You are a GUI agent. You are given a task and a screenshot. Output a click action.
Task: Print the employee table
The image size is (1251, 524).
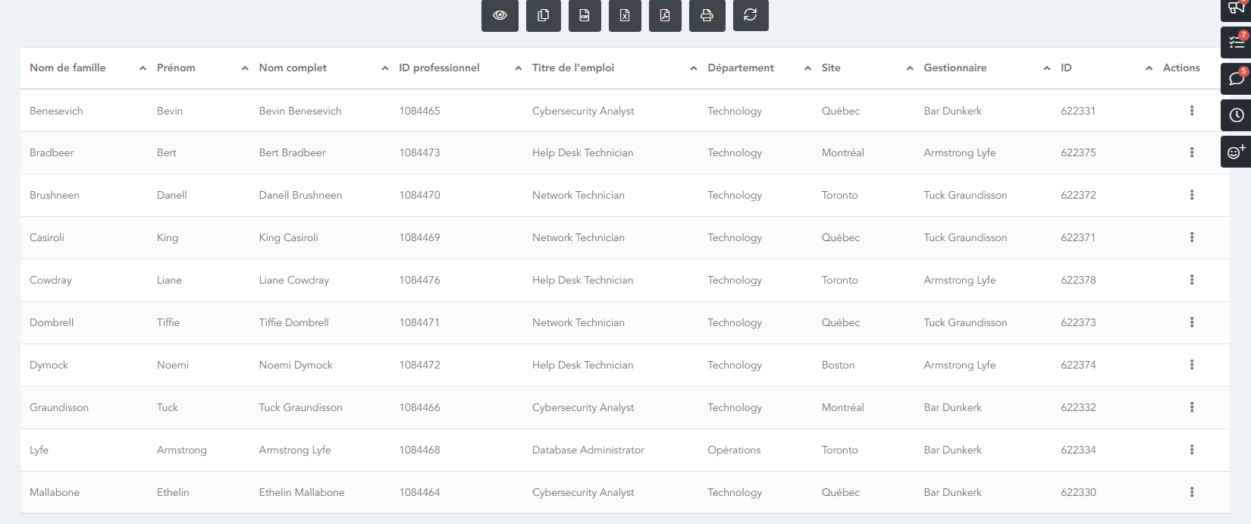(707, 15)
